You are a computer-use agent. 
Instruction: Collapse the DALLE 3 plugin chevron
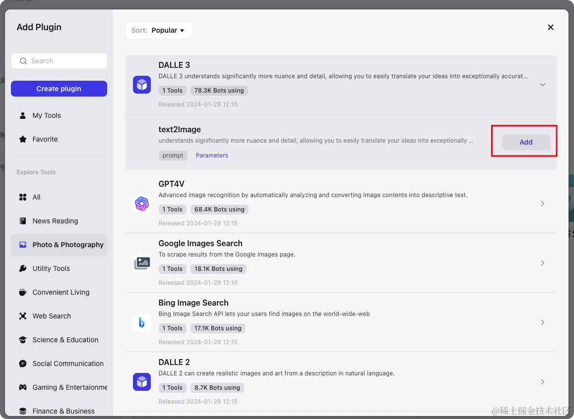[543, 85]
